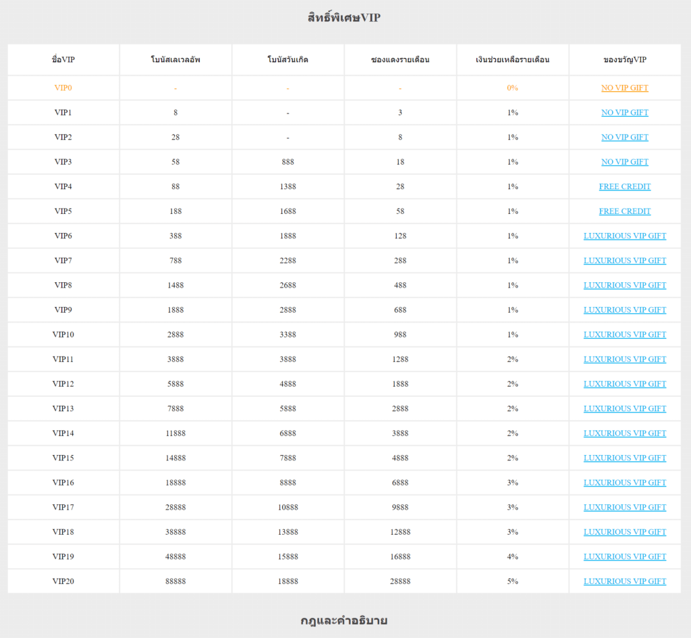This screenshot has width=691, height=638.
Task: Click the VIP20 level-up bonus value 88888
Action: (175, 581)
